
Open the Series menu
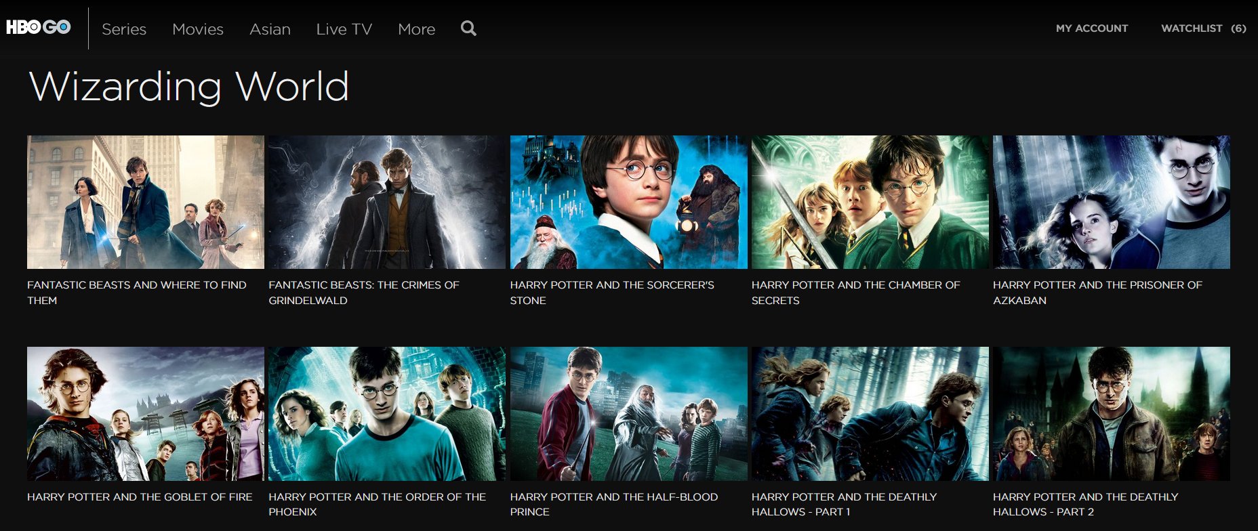pyautogui.click(x=124, y=29)
